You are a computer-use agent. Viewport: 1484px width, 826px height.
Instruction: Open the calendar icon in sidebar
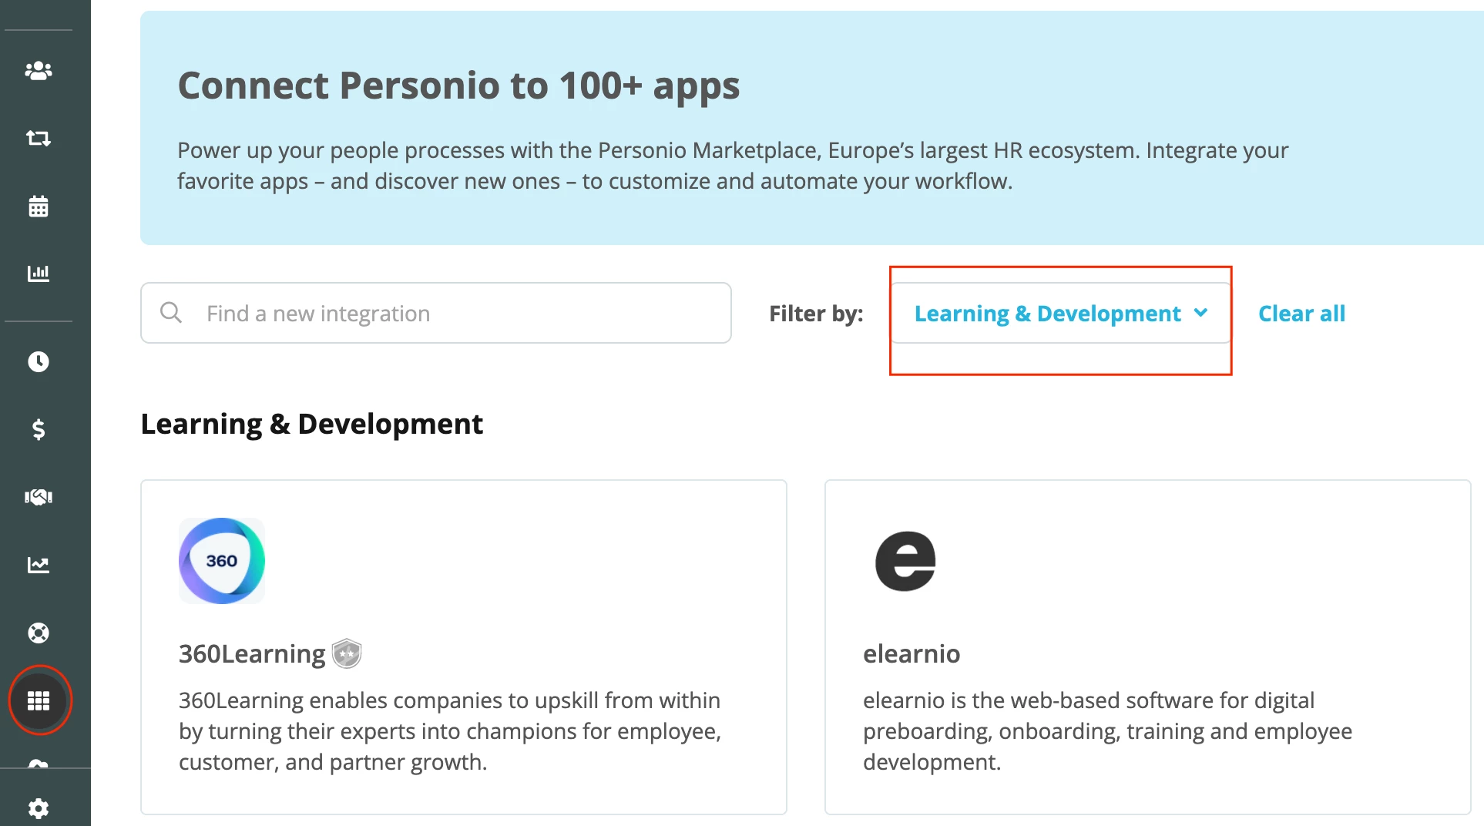coord(39,206)
